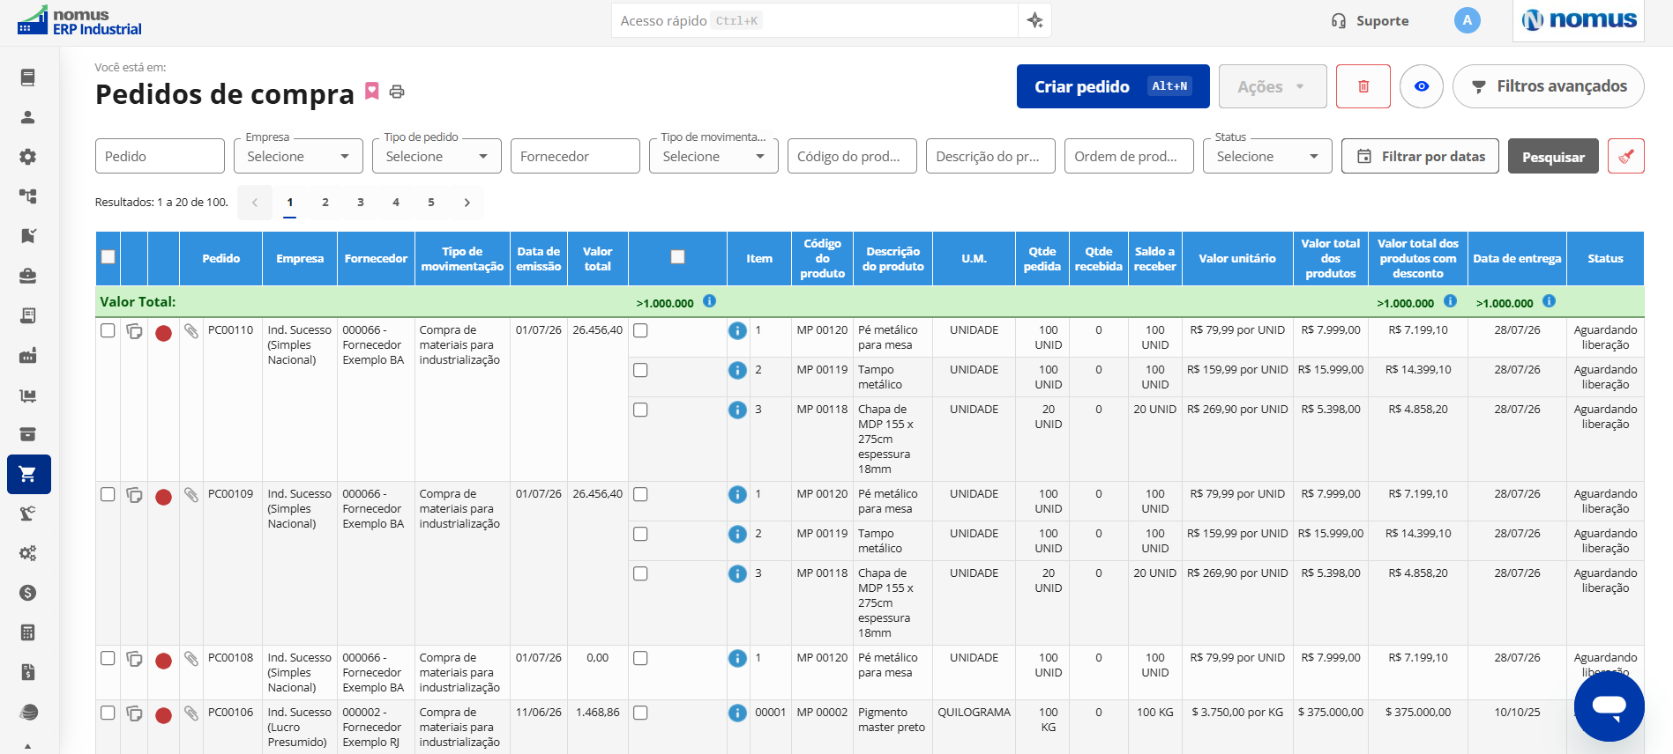Open attachment paperclip for PC00110
The width and height of the screenshot is (1673, 754).
point(190,331)
